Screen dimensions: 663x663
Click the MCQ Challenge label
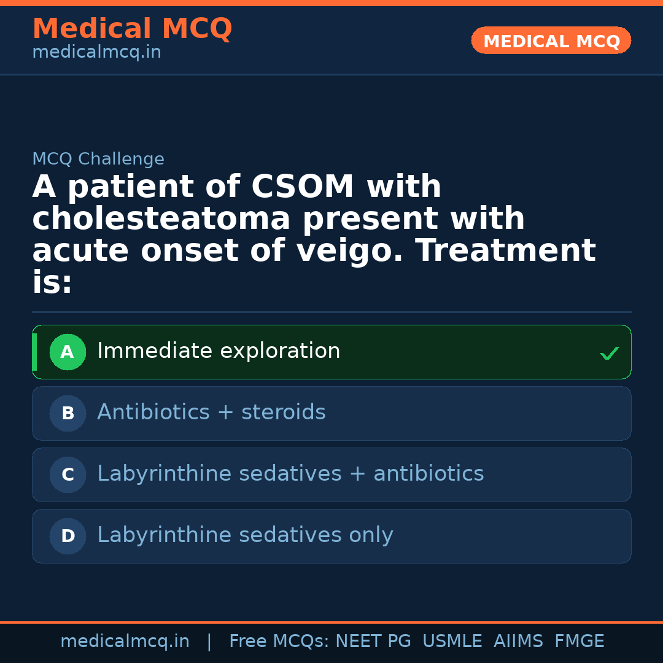(98, 160)
